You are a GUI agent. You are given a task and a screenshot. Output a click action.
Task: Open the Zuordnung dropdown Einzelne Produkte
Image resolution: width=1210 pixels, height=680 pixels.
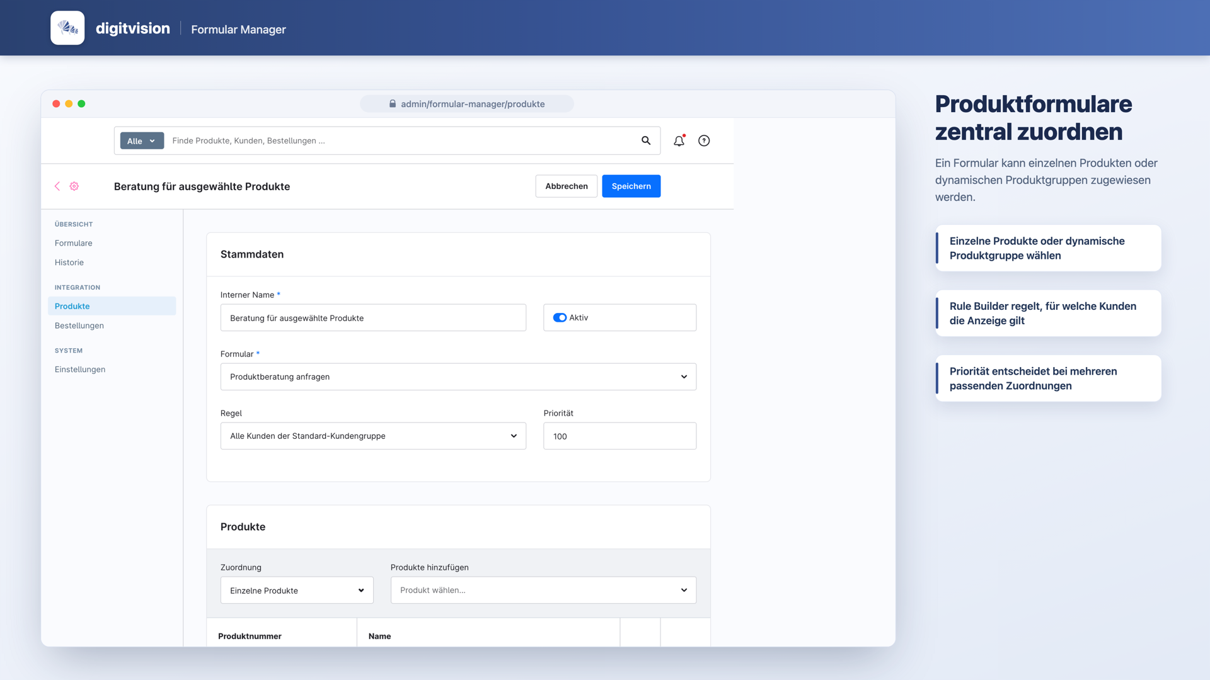[x=297, y=591]
